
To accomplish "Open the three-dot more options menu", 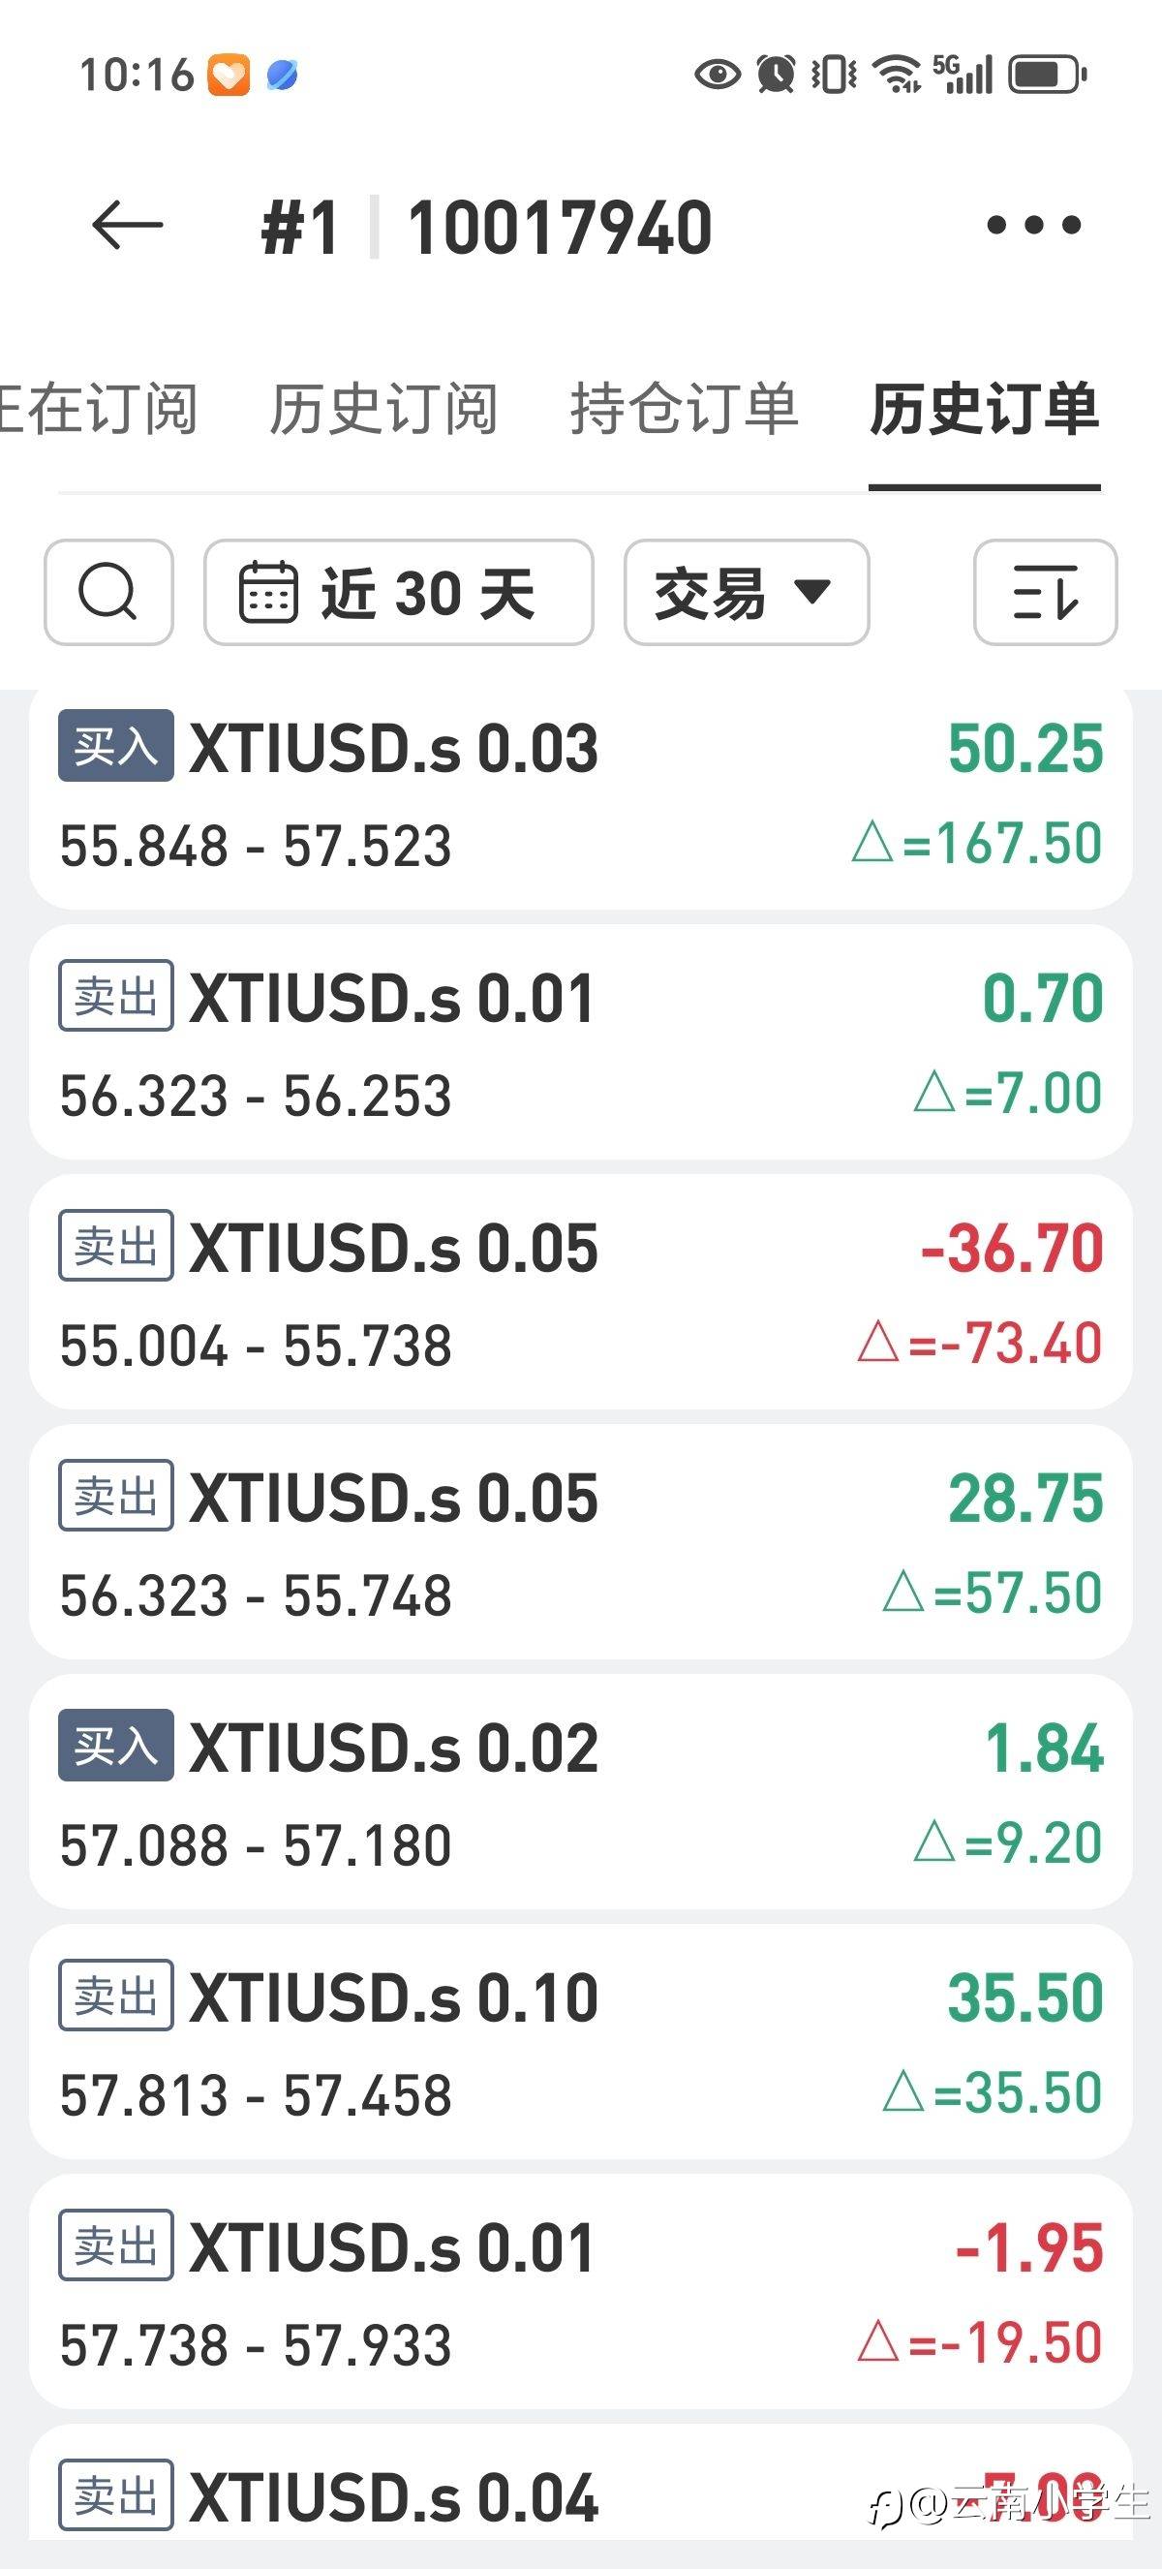I will (1033, 226).
